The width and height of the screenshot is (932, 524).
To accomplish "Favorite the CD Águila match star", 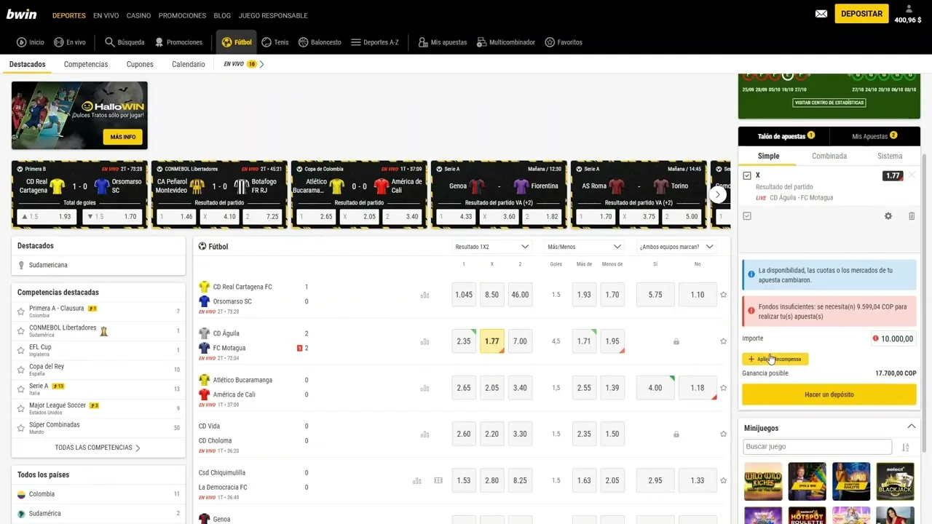I will pyautogui.click(x=723, y=341).
